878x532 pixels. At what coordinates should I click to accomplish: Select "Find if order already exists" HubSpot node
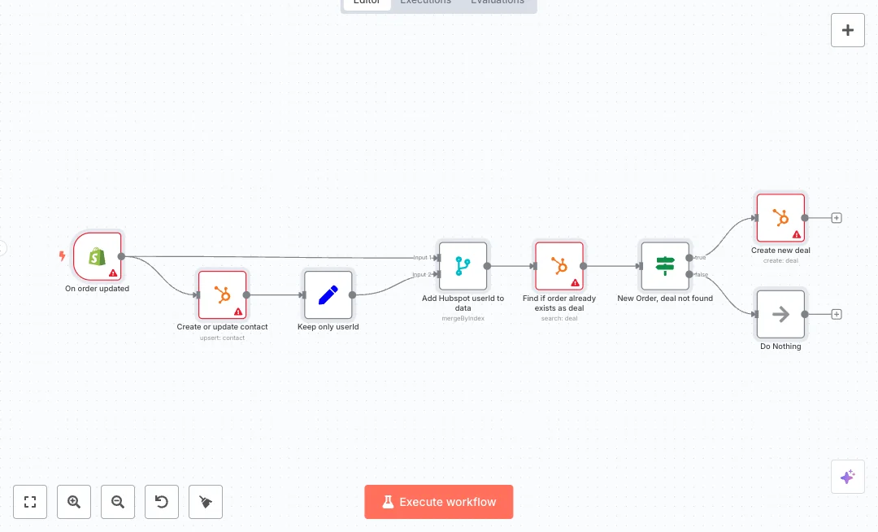[559, 265]
